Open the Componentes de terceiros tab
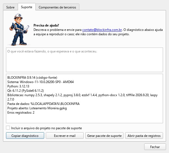Screen dimensions: 169x153 point(57,7)
